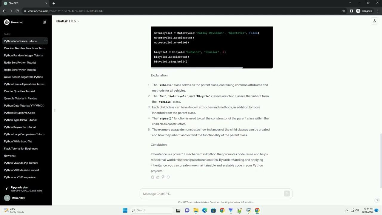Viewport: 382px width, 215px height.
Task: Copy the response with the clipboard icon
Action: (153, 177)
